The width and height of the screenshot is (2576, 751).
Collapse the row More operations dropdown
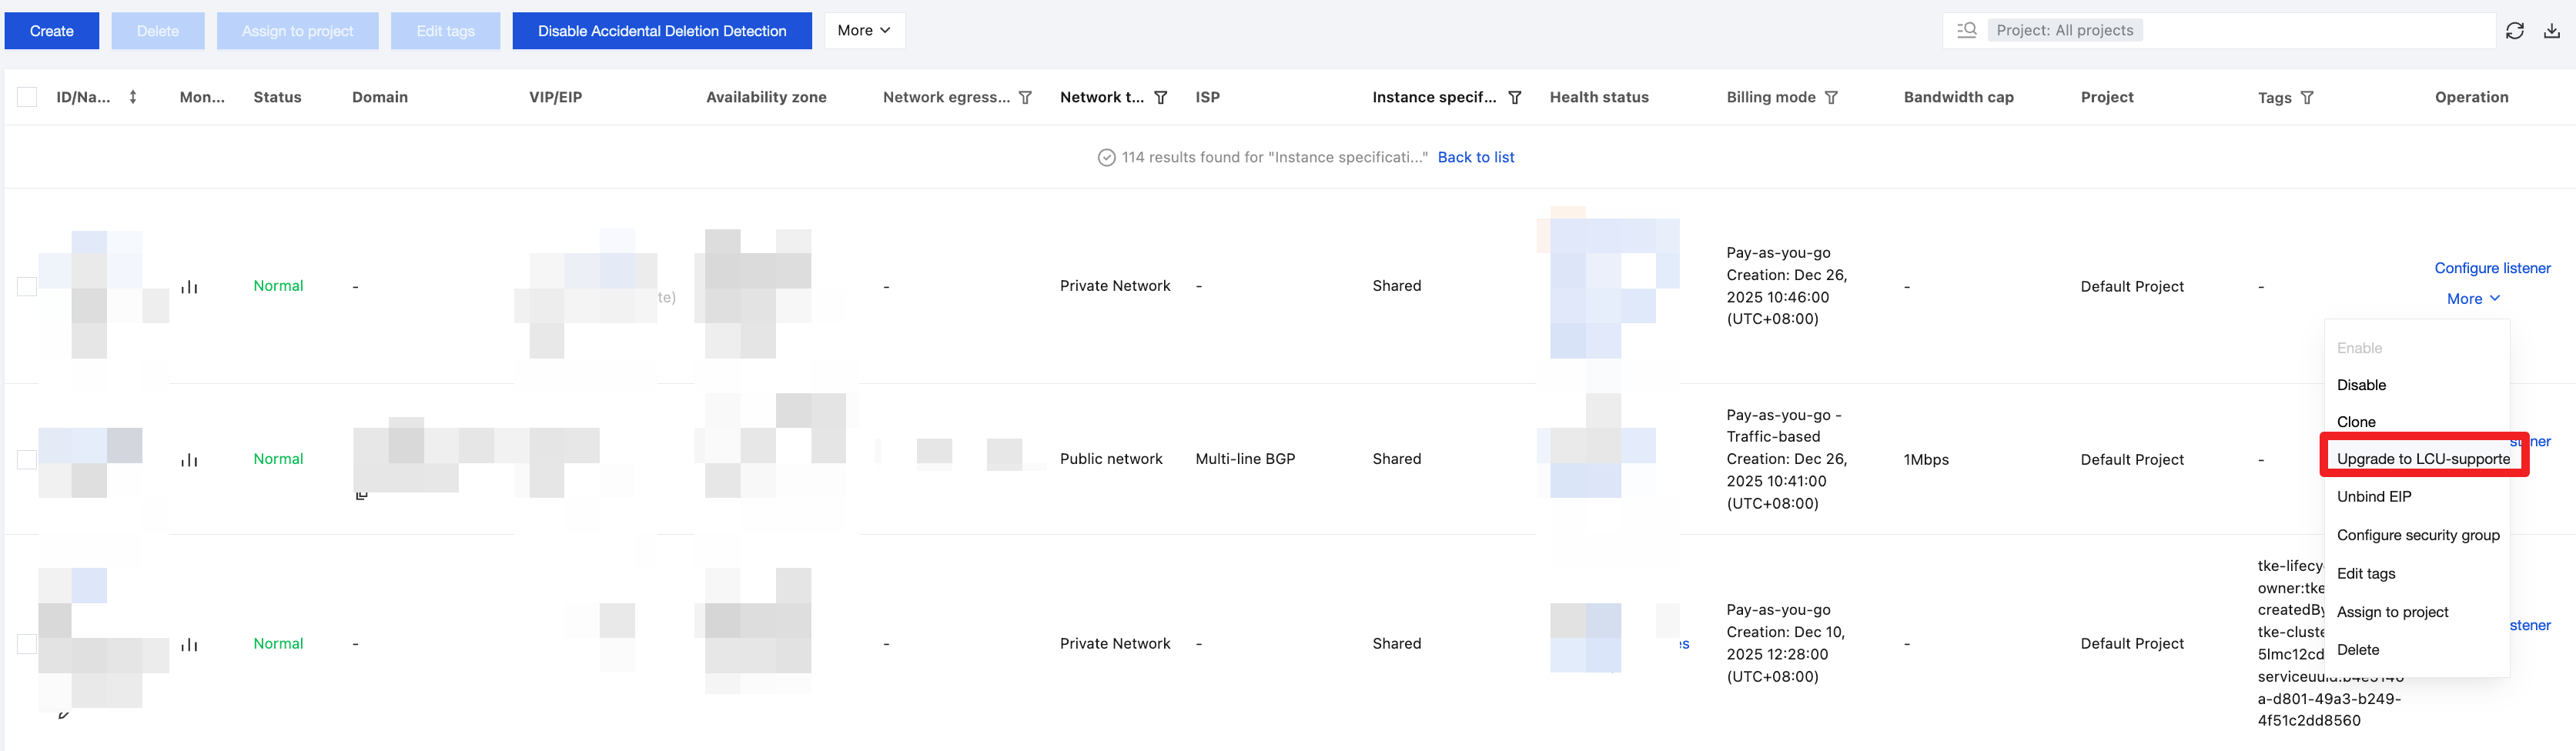2472,299
